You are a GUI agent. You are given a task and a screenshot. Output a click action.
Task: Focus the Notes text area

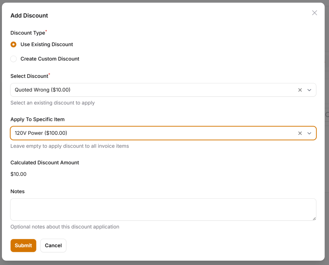tap(163, 209)
